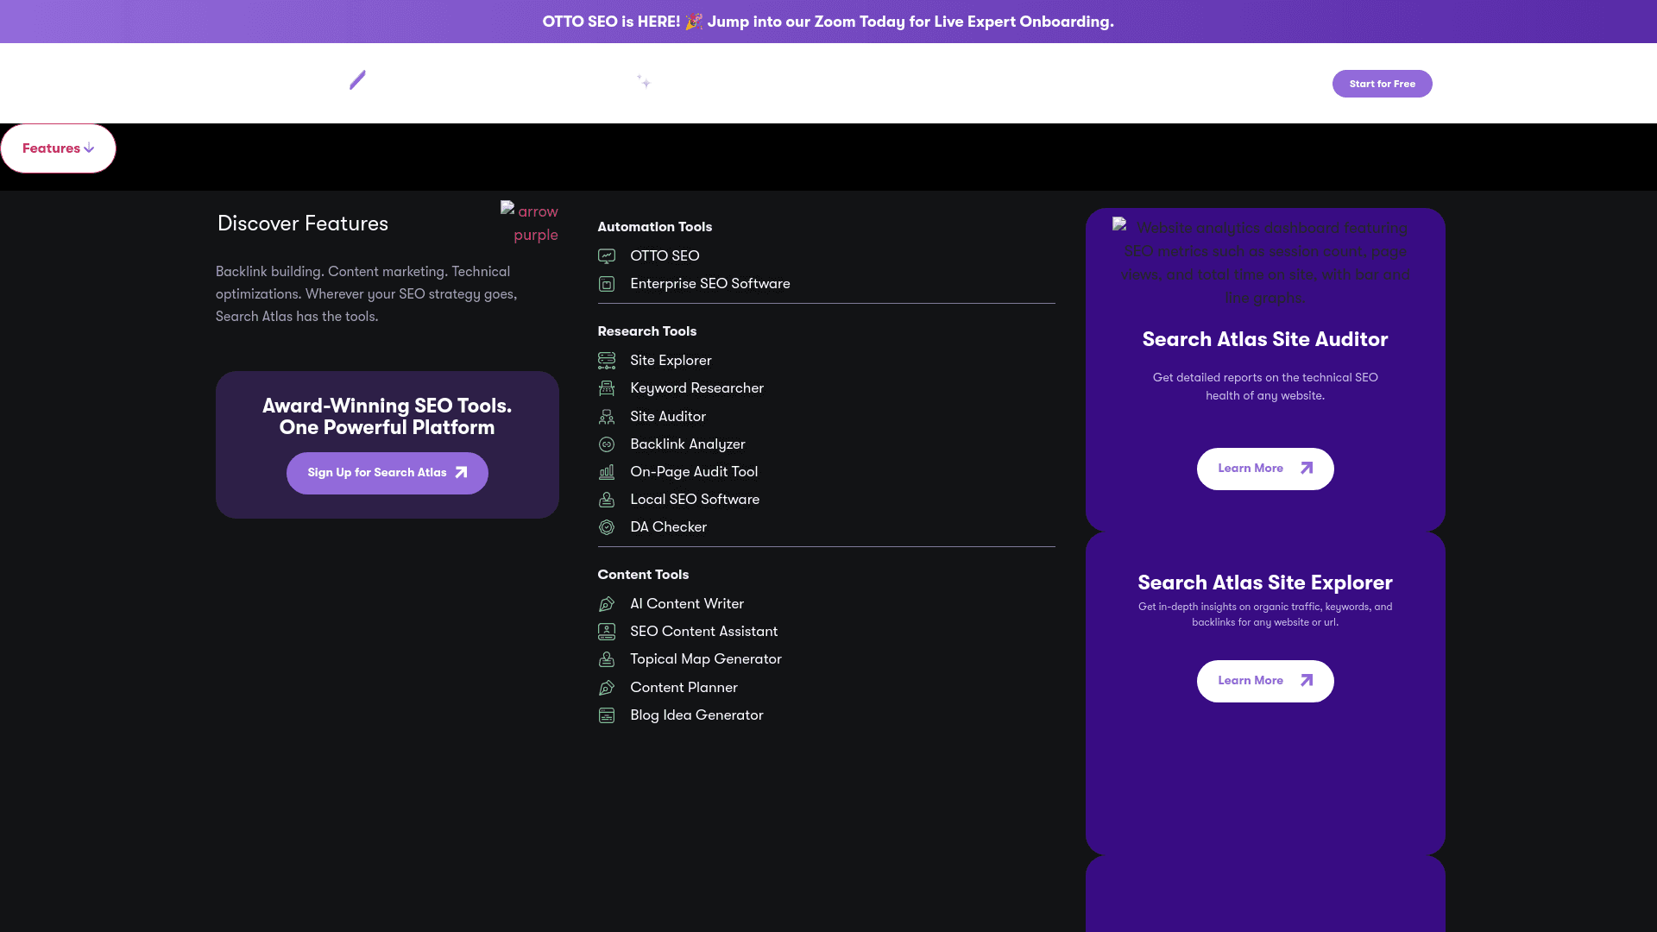
Task: Click the Search Atlas Site Explorer heading
Action: click(1265, 583)
